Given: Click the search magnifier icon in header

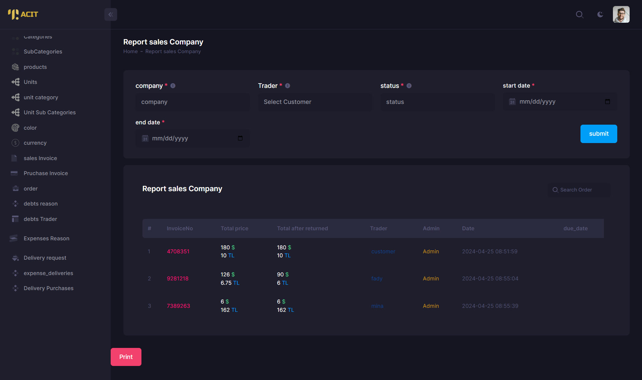Looking at the screenshot, I should coord(579,14).
